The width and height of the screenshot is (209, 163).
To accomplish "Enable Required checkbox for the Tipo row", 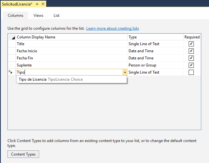I will (191, 72).
